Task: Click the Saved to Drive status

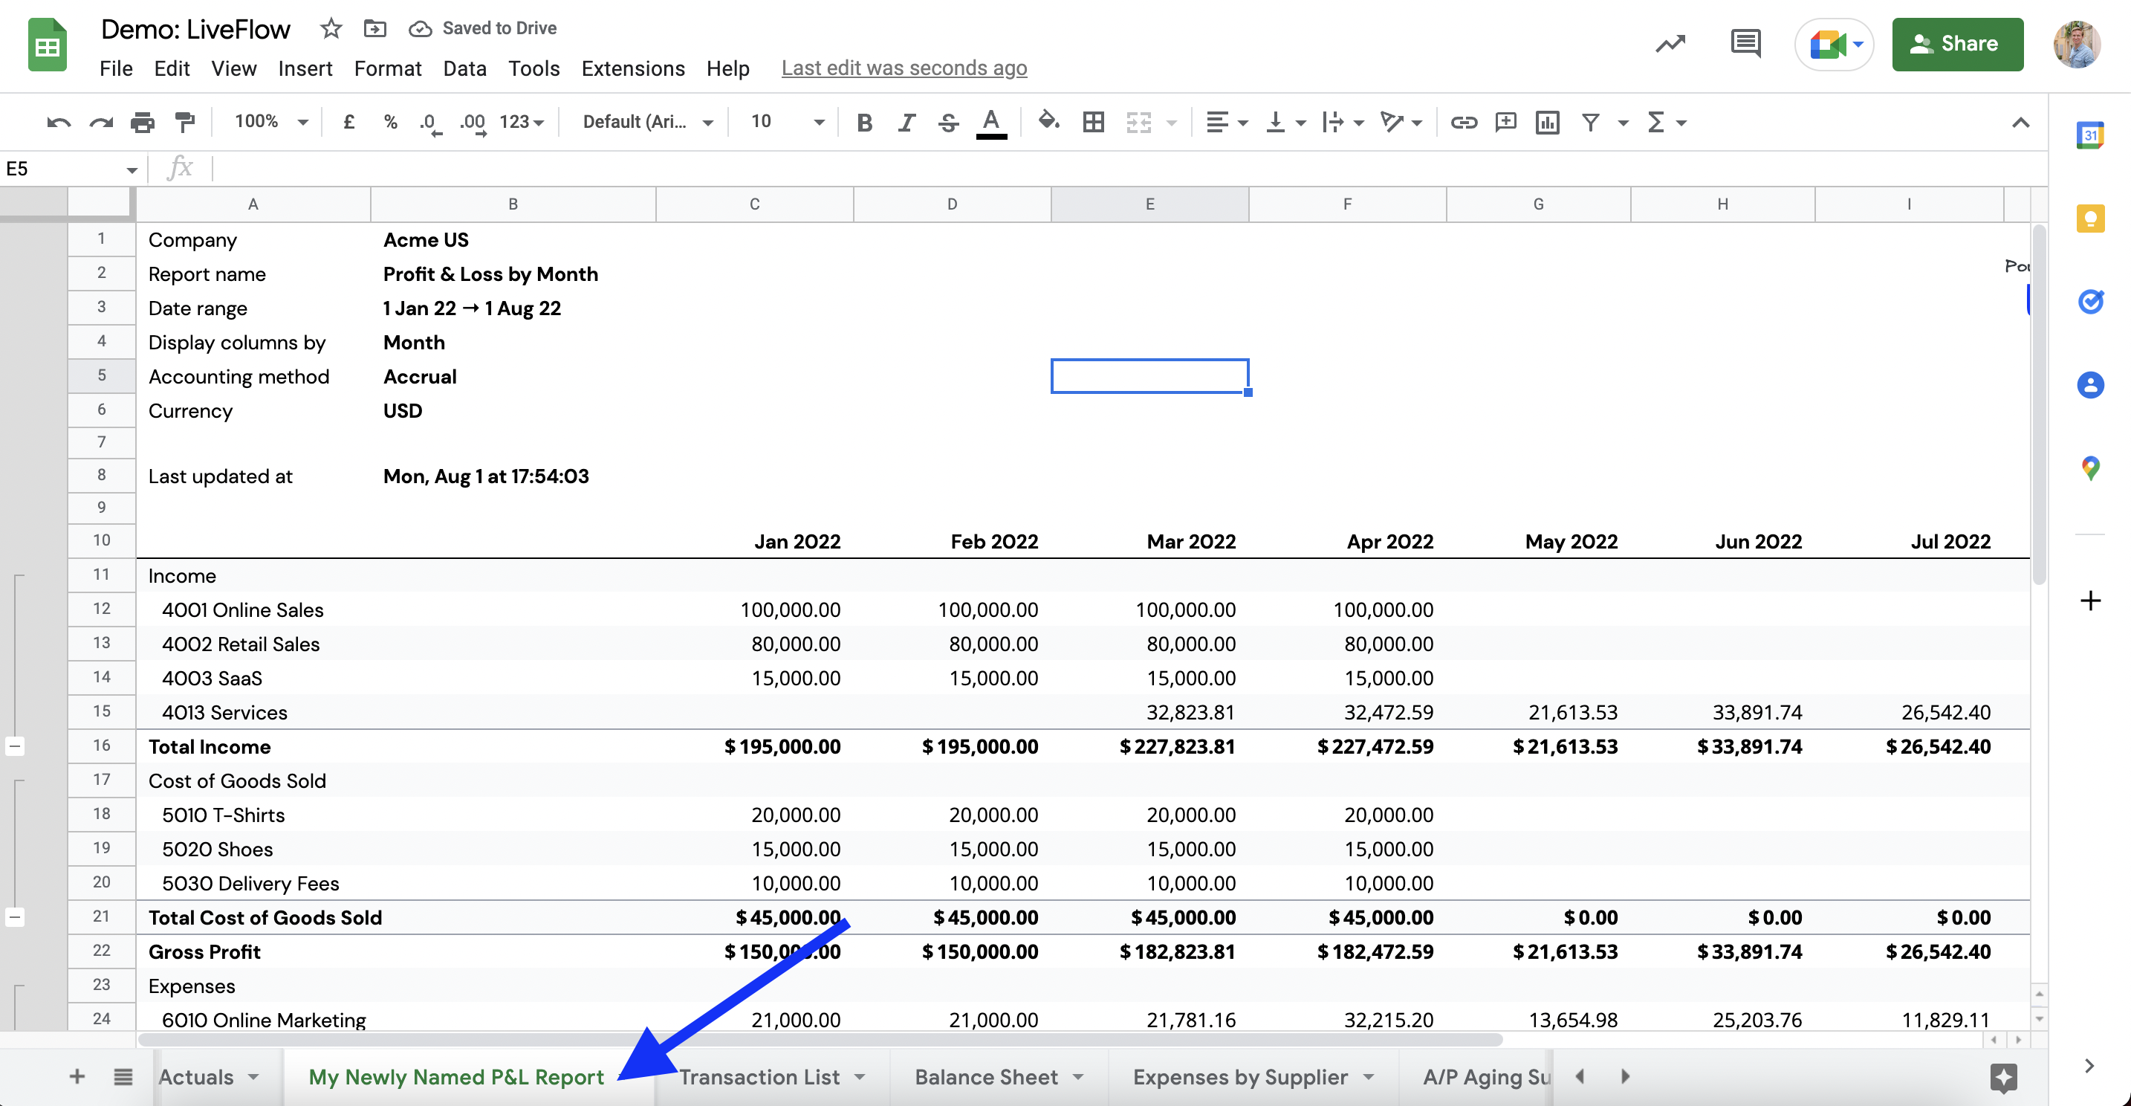Action: [482, 29]
